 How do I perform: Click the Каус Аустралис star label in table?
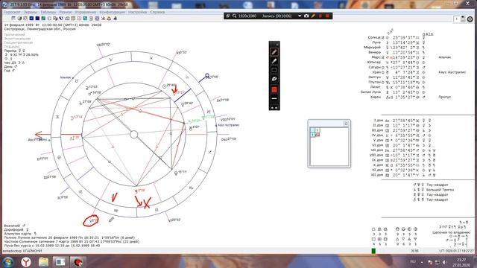[x=452, y=72]
